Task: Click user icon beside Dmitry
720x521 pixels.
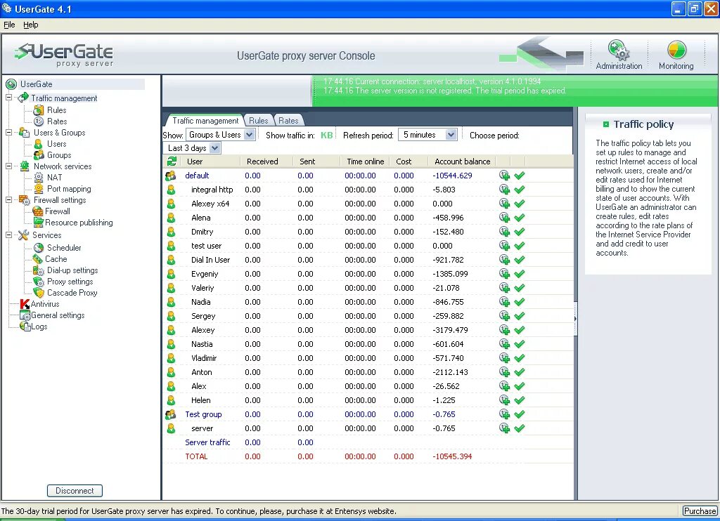Action: tap(171, 232)
